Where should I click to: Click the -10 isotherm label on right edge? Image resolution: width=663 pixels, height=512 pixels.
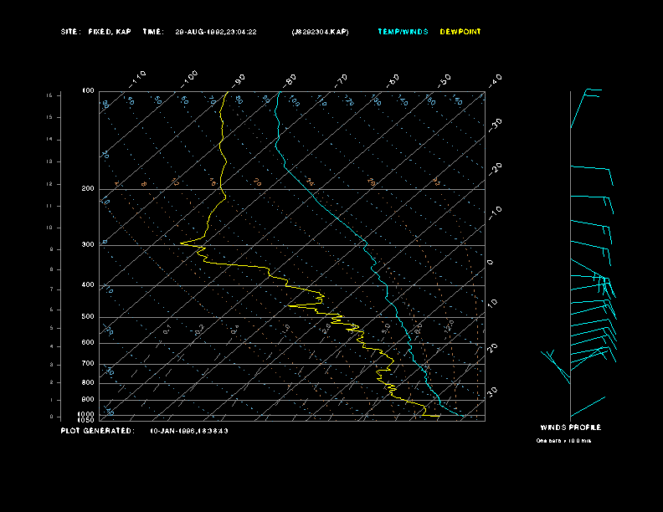pos(495,212)
